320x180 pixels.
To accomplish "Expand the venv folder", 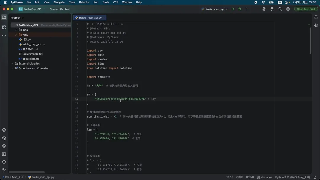I will [x=16, y=35].
